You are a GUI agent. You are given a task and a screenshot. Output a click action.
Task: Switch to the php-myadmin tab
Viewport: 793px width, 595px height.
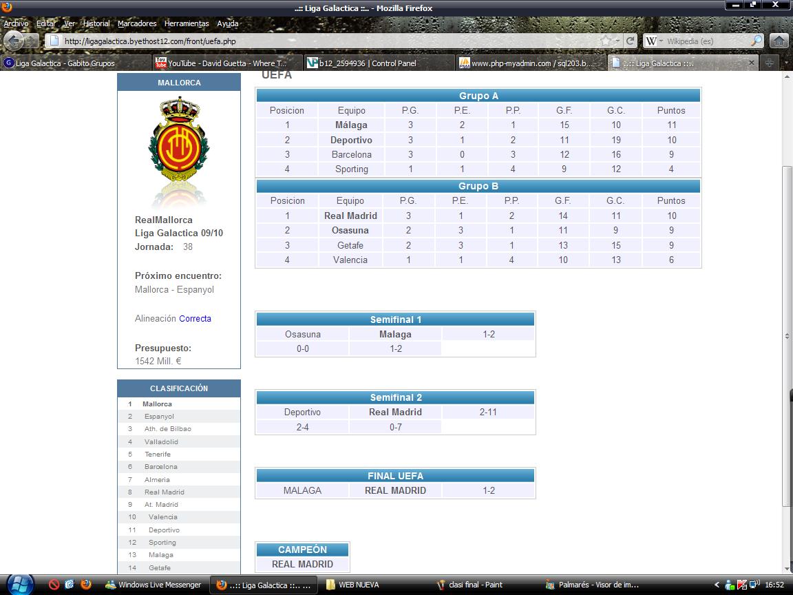(x=531, y=63)
